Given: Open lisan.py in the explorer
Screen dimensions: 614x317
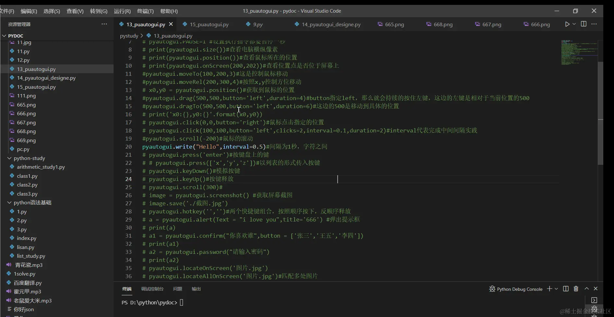Looking at the screenshot, I should (26, 247).
